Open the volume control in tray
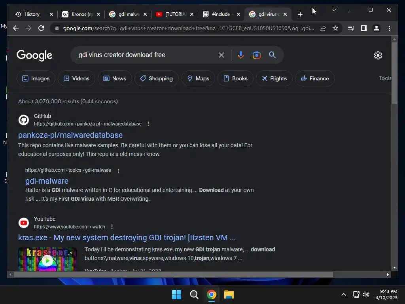The width and height of the screenshot is (405, 304). (x=366, y=294)
